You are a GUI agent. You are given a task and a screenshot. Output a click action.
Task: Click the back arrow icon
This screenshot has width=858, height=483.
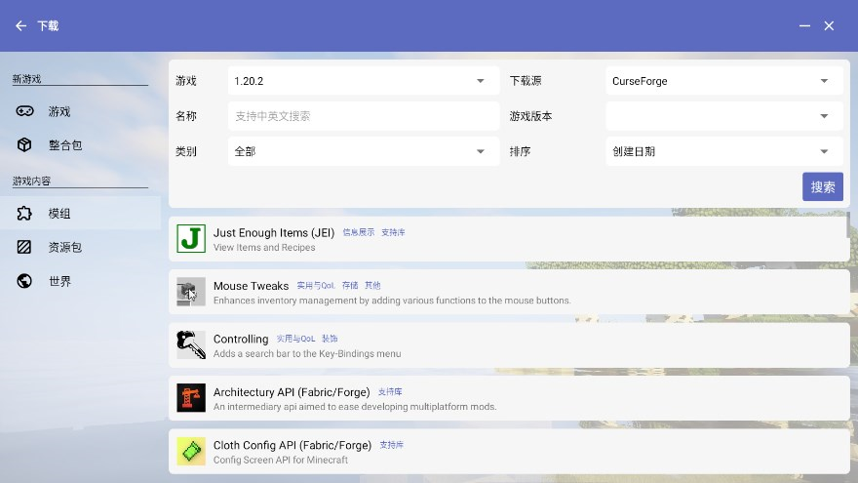click(x=21, y=26)
